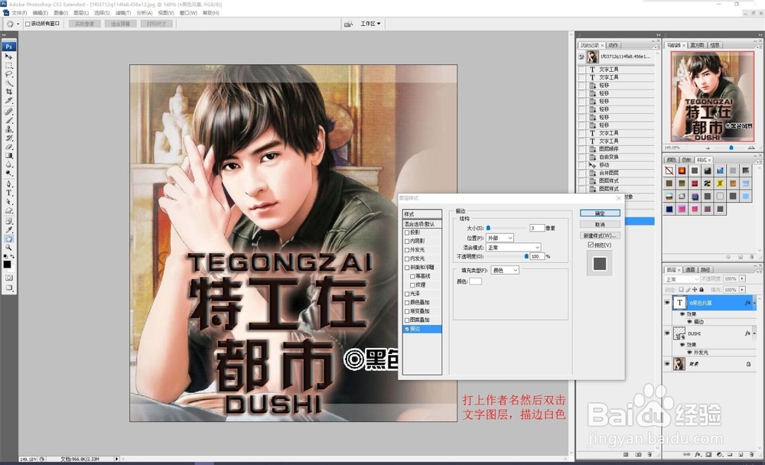The height and width of the screenshot is (465, 765).
Task: Open the 帮助(H) Help menu
Action: (211, 13)
